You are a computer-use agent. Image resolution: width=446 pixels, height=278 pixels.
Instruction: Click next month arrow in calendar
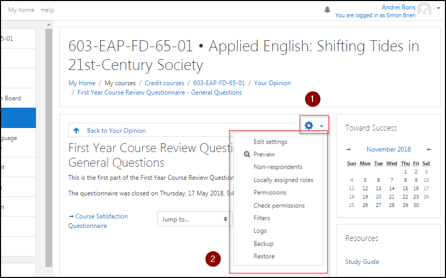tap(429, 149)
